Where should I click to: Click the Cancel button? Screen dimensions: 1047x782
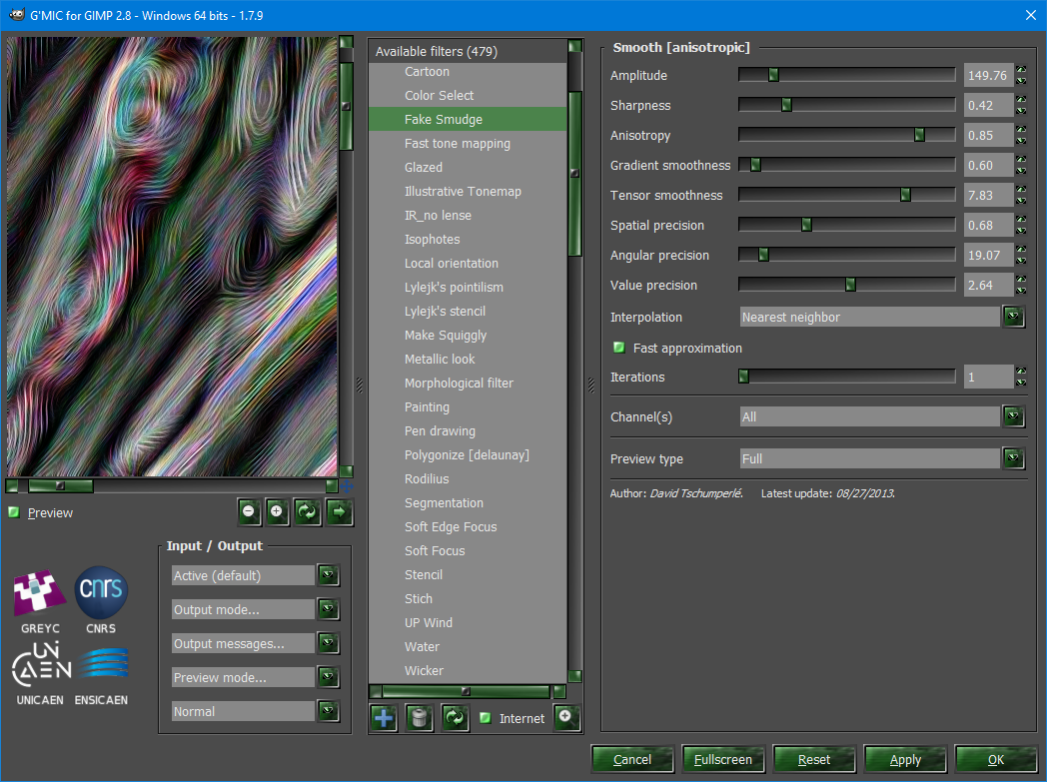631,759
